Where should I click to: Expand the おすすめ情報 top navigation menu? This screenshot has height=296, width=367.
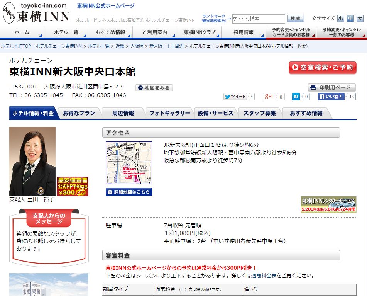tap(110, 32)
